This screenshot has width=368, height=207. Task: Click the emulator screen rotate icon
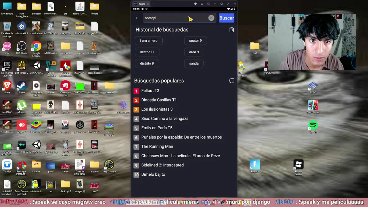208,4
